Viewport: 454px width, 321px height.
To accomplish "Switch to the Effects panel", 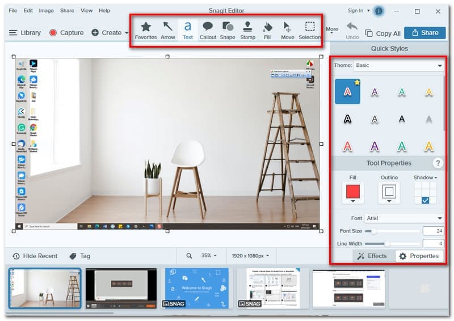I will point(372,256).
